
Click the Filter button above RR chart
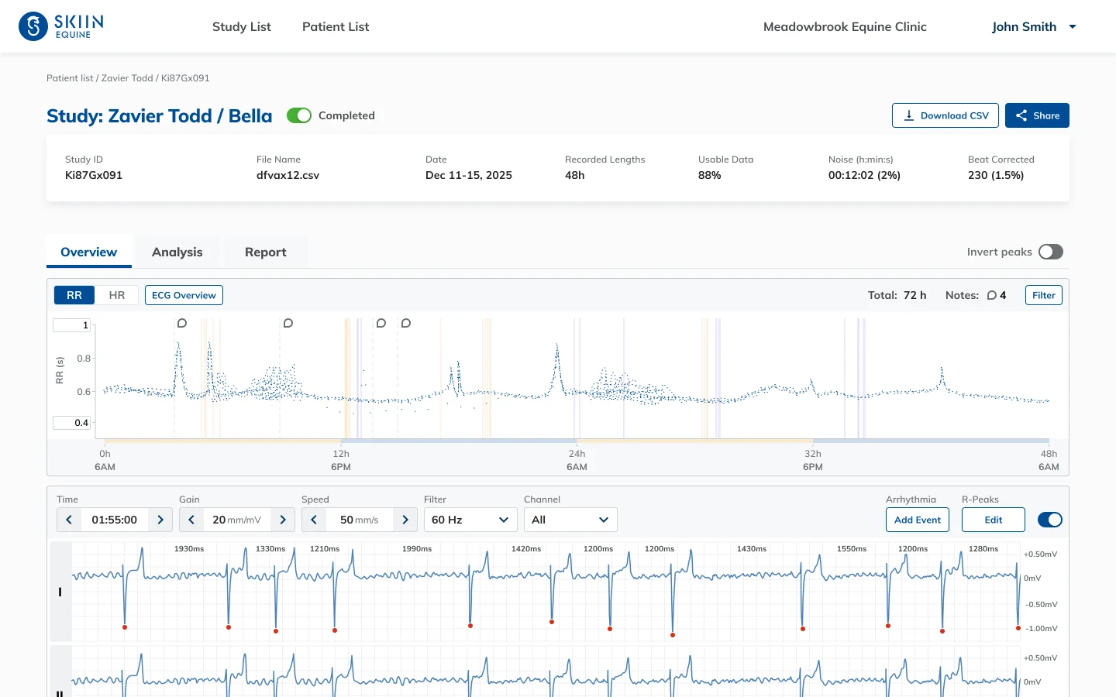[1044, 295]
